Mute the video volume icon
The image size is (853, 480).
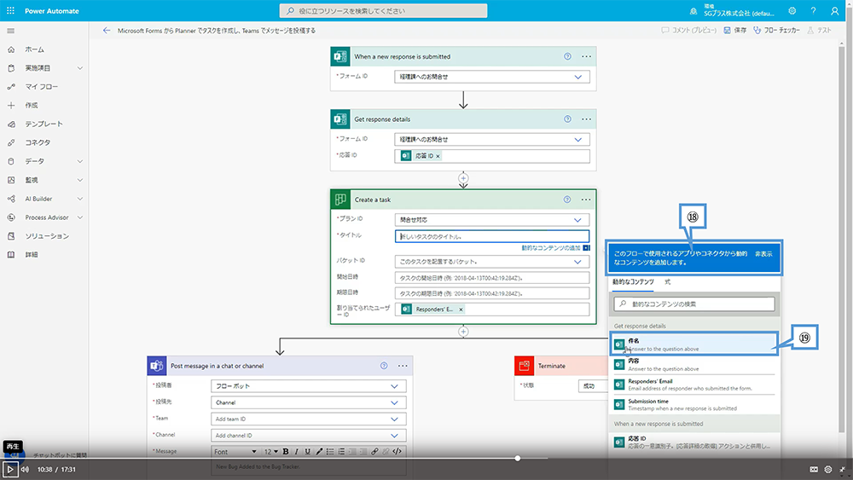click(25, 469)
